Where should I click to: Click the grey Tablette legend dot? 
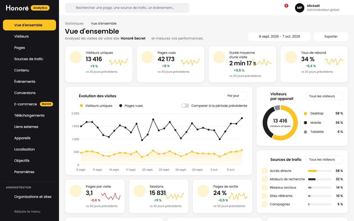pyautogui.click(x=305, y=132)
